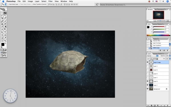The height and width of the screenshot is (107, 171).
Task: Select the Zoom tool
Action: click(x=5, y=41)
